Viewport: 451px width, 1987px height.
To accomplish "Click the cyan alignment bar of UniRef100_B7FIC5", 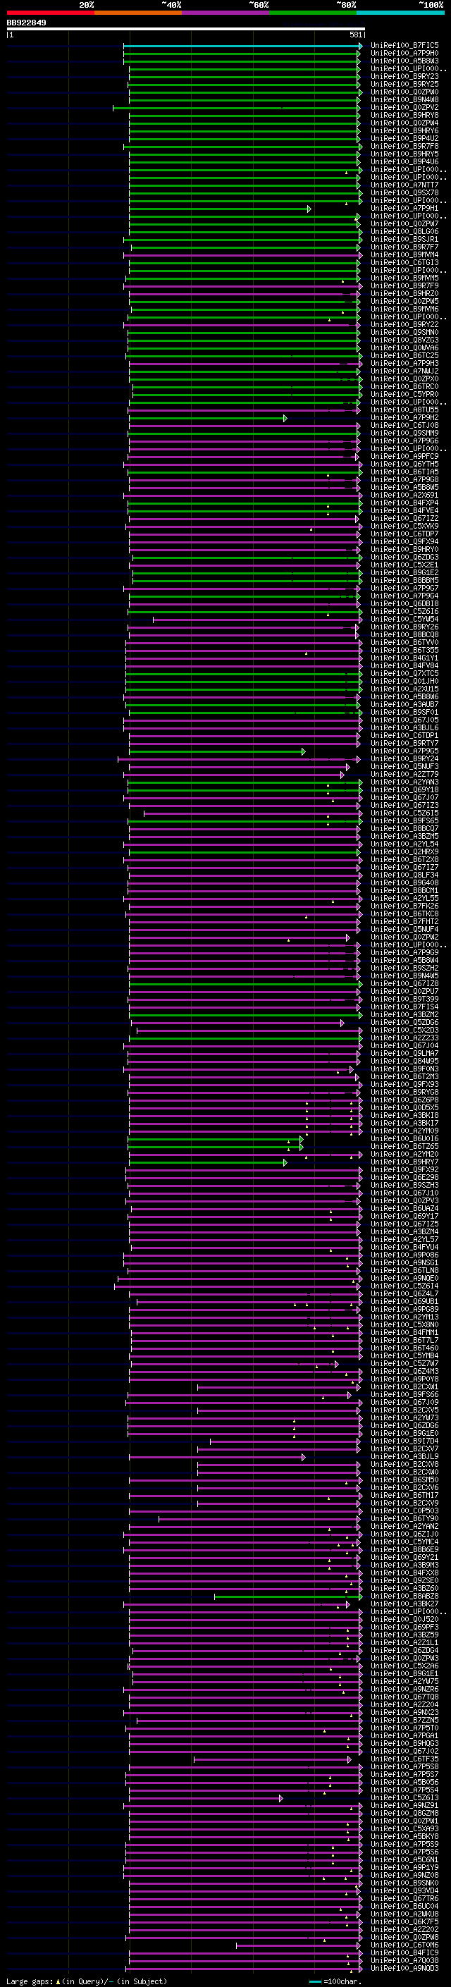I will (x=243, y=47).
